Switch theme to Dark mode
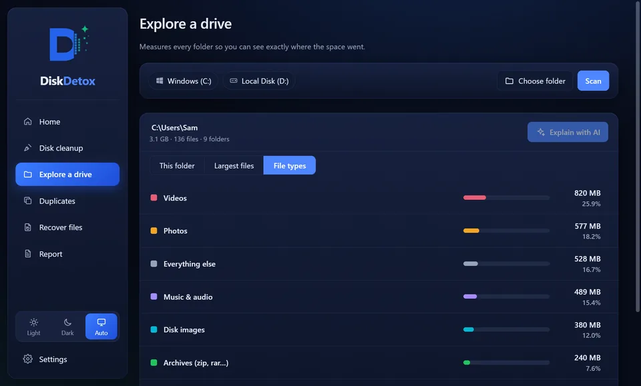The image size is (641, 386). click(x=67, y=327)
